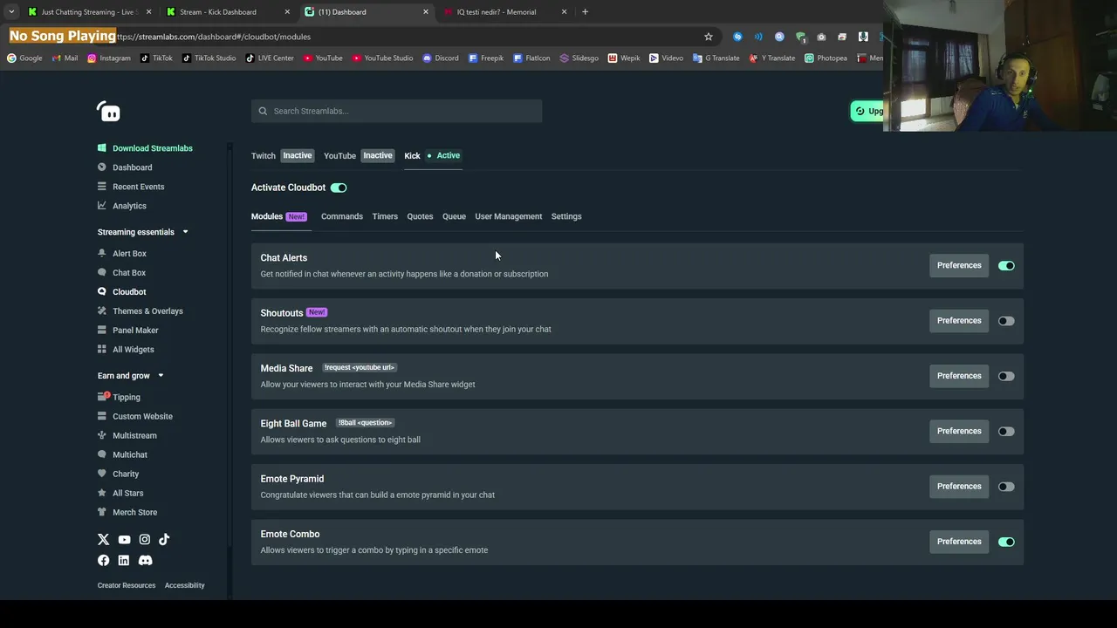Switch to the Twitch platform tab
This screenshot has height=628, width=1117.
click(282, 155)
